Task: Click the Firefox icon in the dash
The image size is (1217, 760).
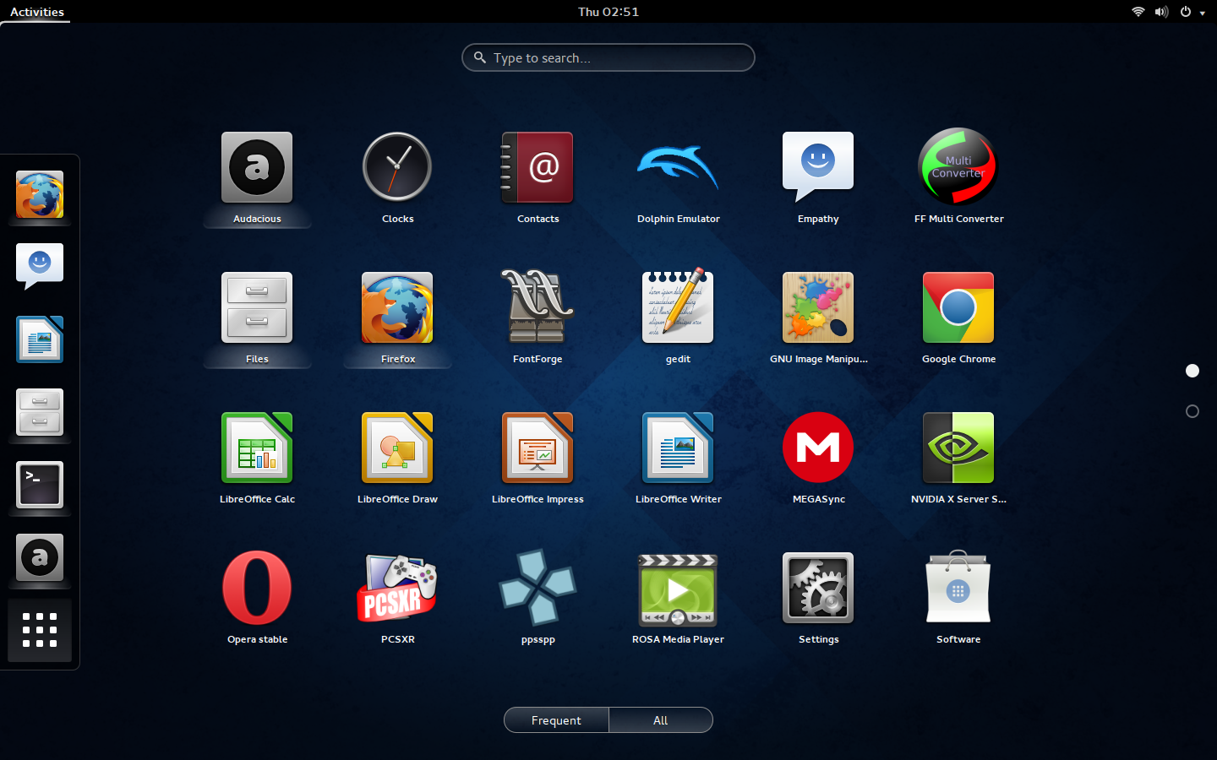Action: 40,195
